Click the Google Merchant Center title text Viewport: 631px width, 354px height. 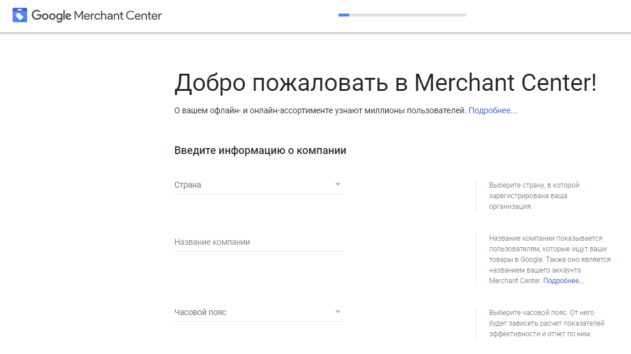pyautogui.click(x=97, y=16)
